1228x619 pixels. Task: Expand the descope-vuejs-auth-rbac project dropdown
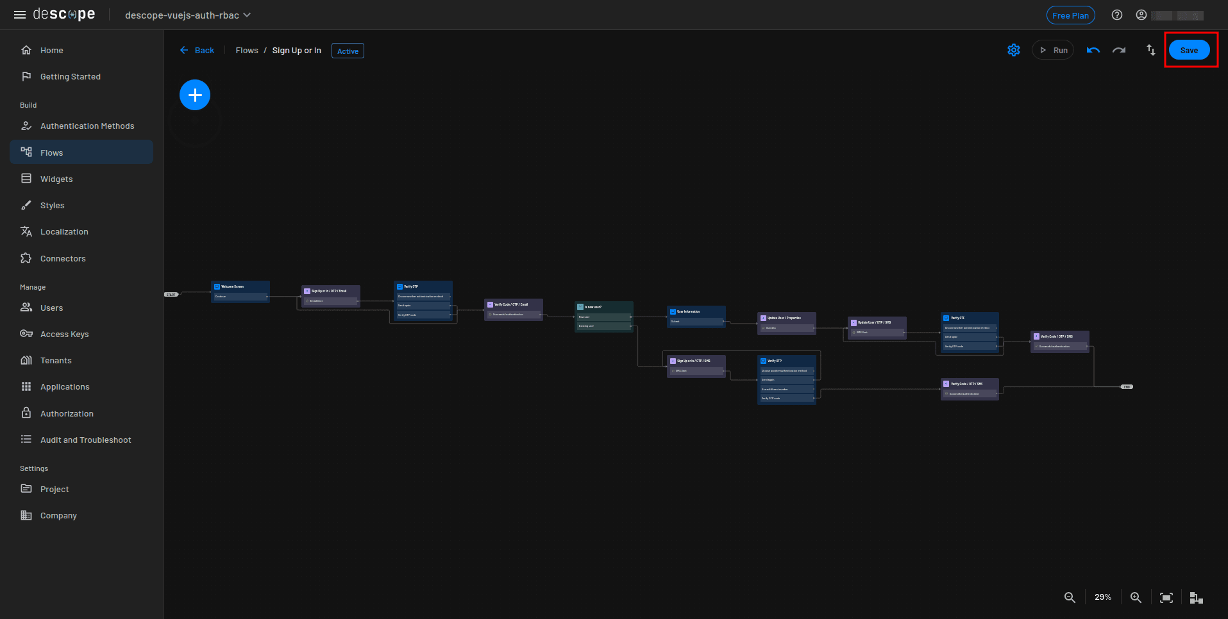pyautogui.click(x=187, y=15)
